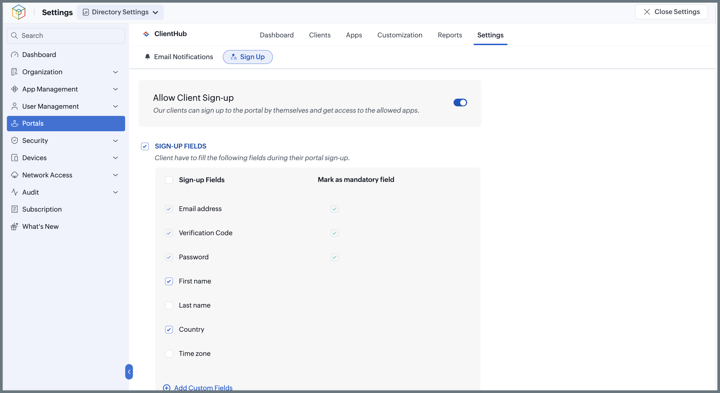
Task: Click the Password field checkbox
Action: point(169,257)
